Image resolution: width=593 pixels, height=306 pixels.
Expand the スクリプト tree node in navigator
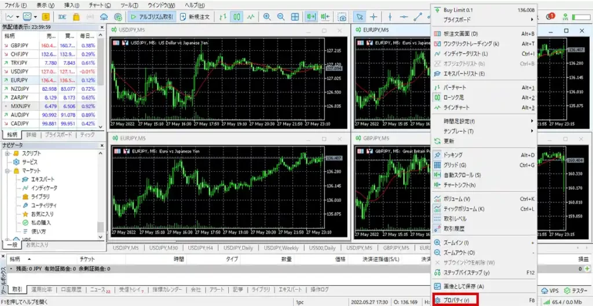pyautogui.click(x=8, y=153)
